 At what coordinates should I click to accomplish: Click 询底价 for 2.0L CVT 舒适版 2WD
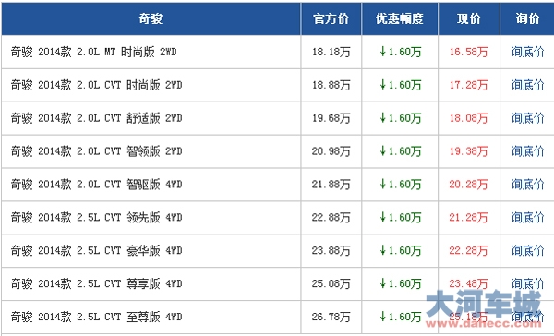coord(527,118)
